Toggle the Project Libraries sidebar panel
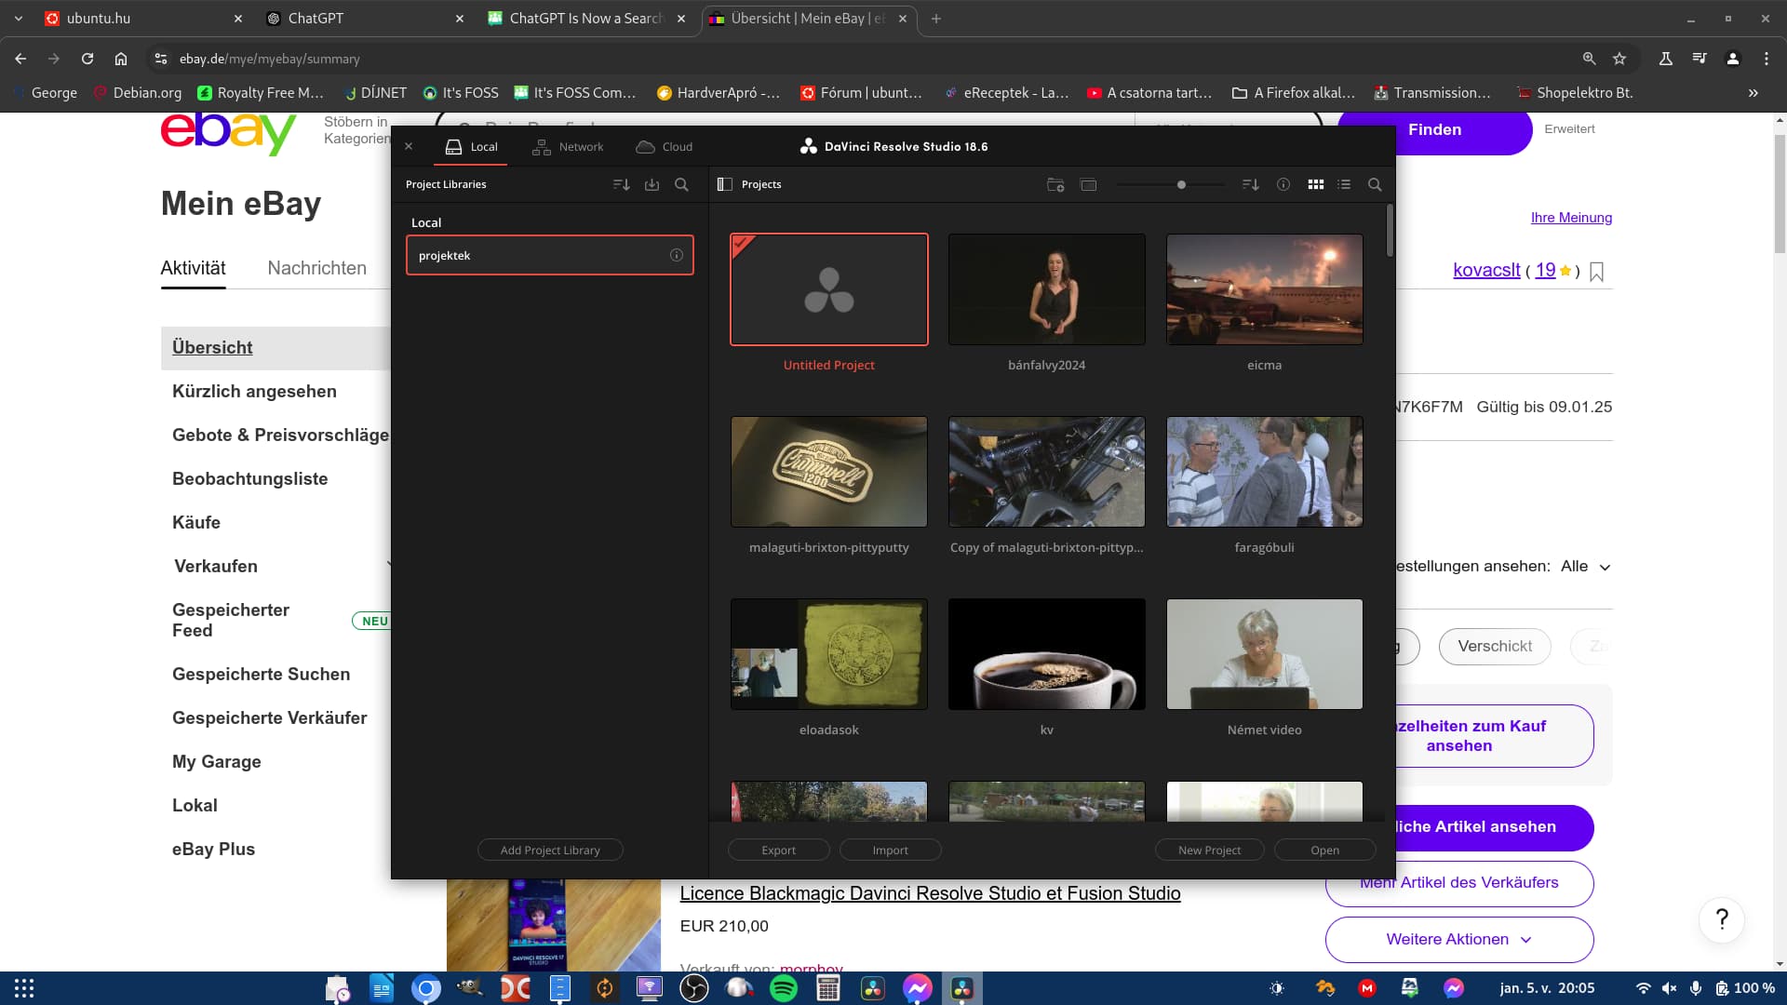 (x=725, y=184)
